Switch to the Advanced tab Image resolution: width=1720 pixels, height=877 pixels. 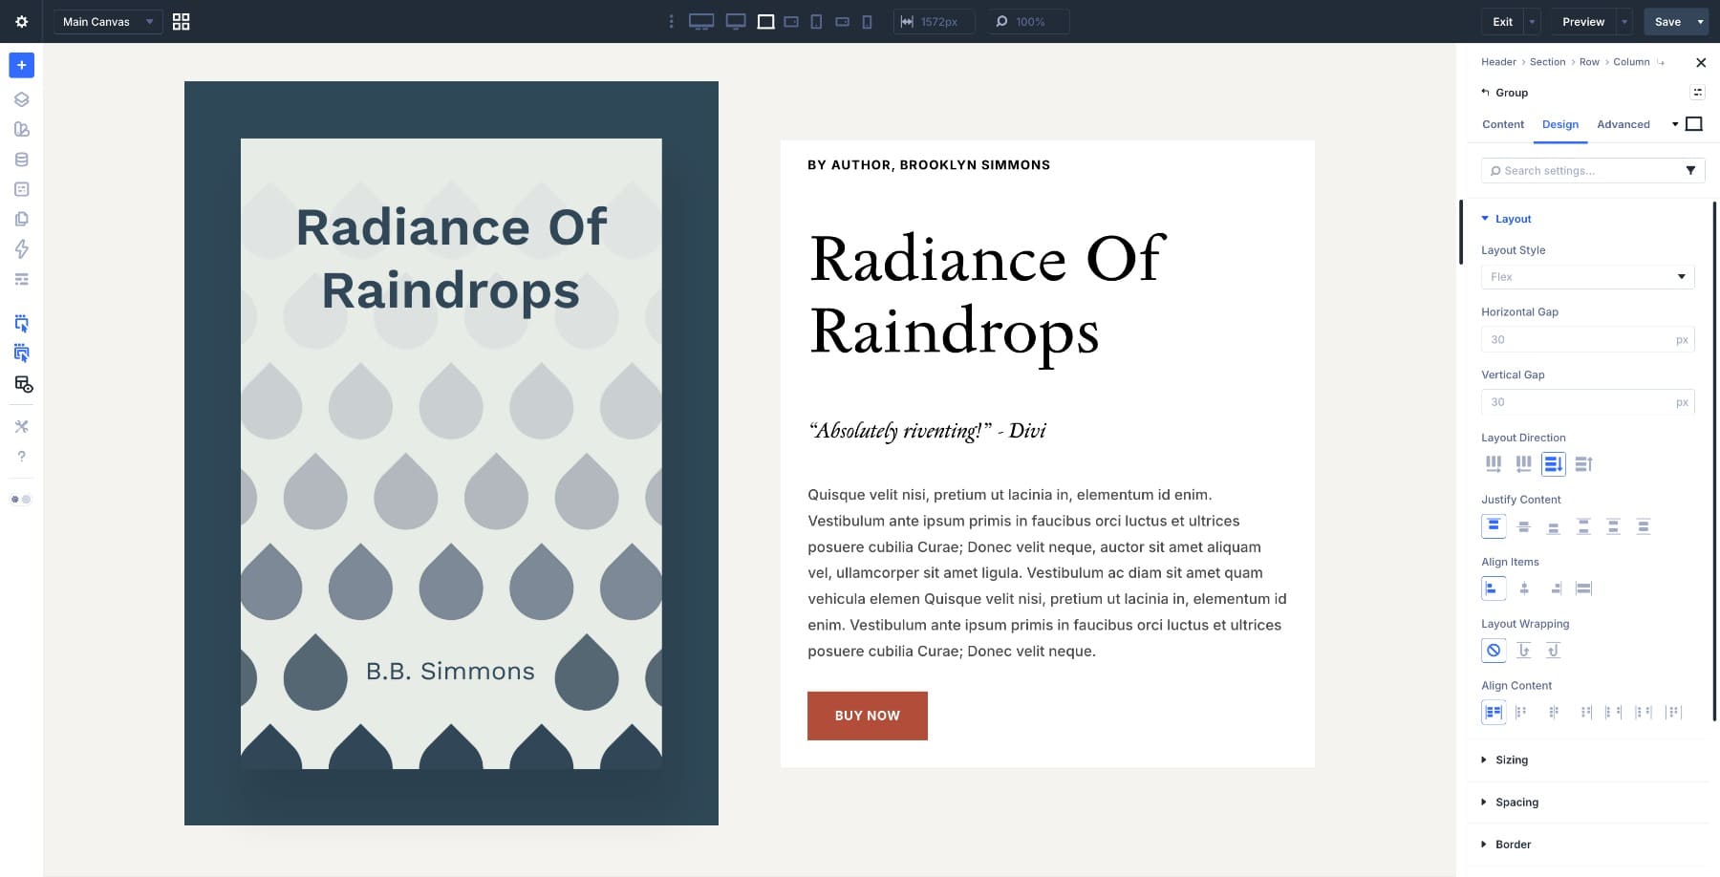pos(1623,124)
